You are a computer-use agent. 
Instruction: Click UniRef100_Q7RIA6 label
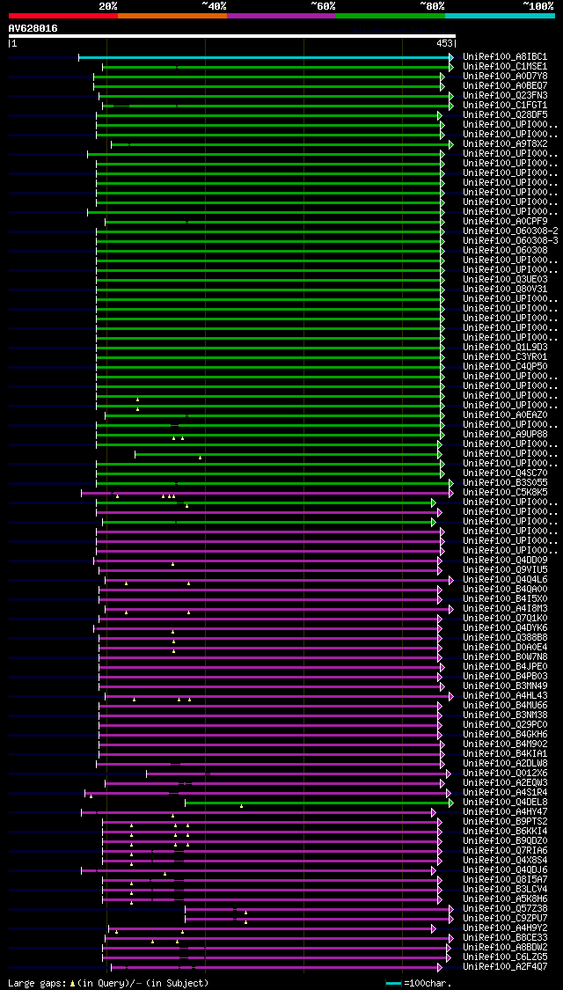tap(505, 850)
